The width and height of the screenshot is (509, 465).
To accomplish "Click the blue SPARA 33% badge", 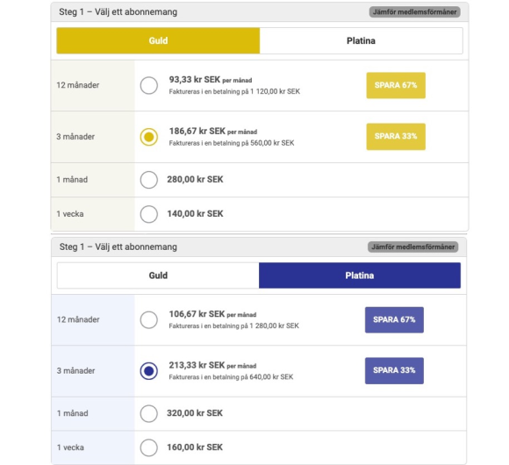I will pos(394,370).
